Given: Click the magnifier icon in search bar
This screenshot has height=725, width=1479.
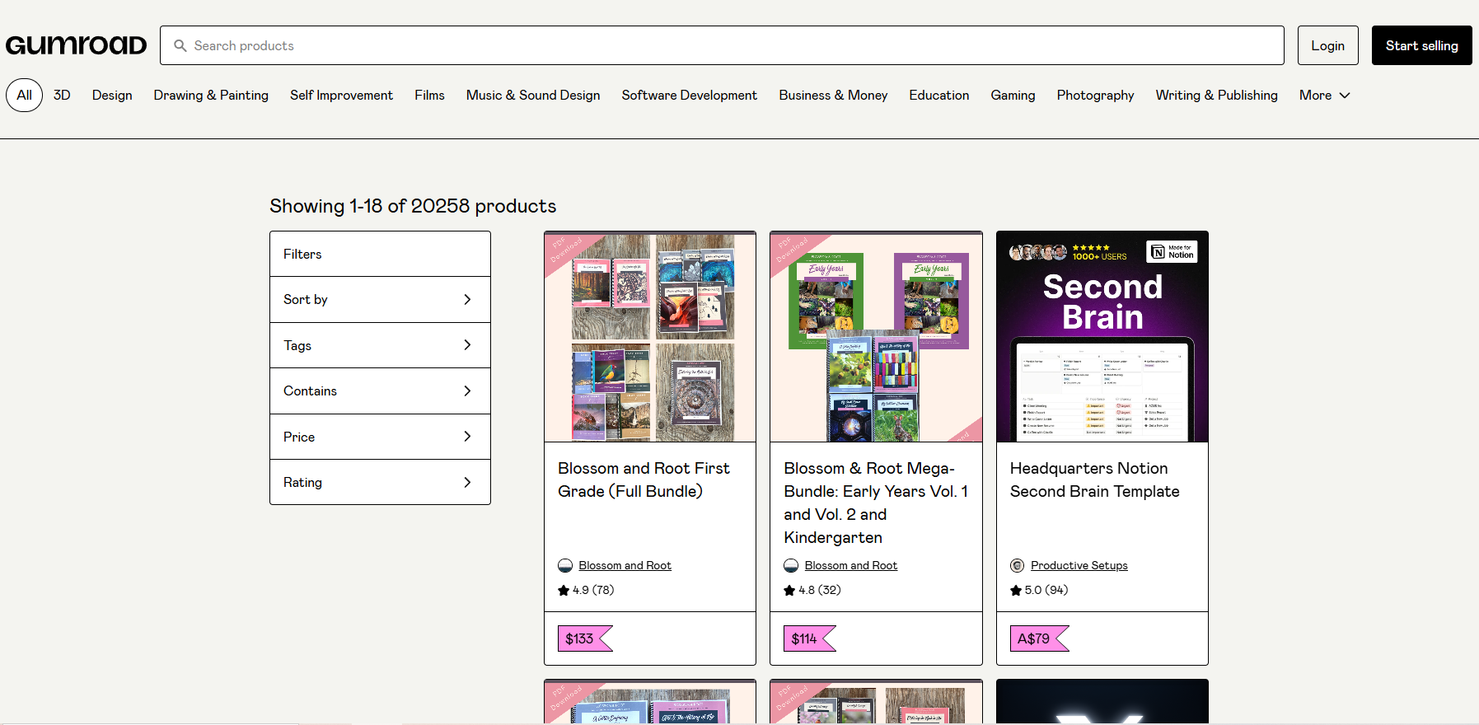Looking at the screenshot, I should pyautogui.click(x=180, y=45).
